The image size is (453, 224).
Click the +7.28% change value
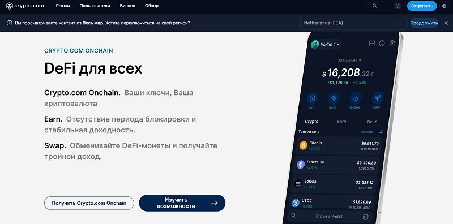coord(360,82)
